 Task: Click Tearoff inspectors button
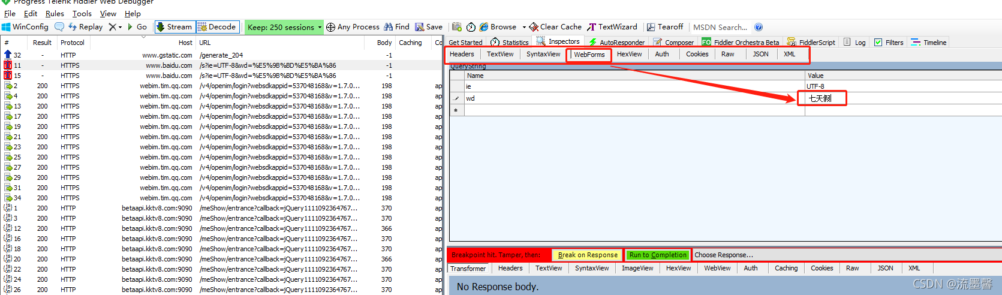(x=665, y=27)
